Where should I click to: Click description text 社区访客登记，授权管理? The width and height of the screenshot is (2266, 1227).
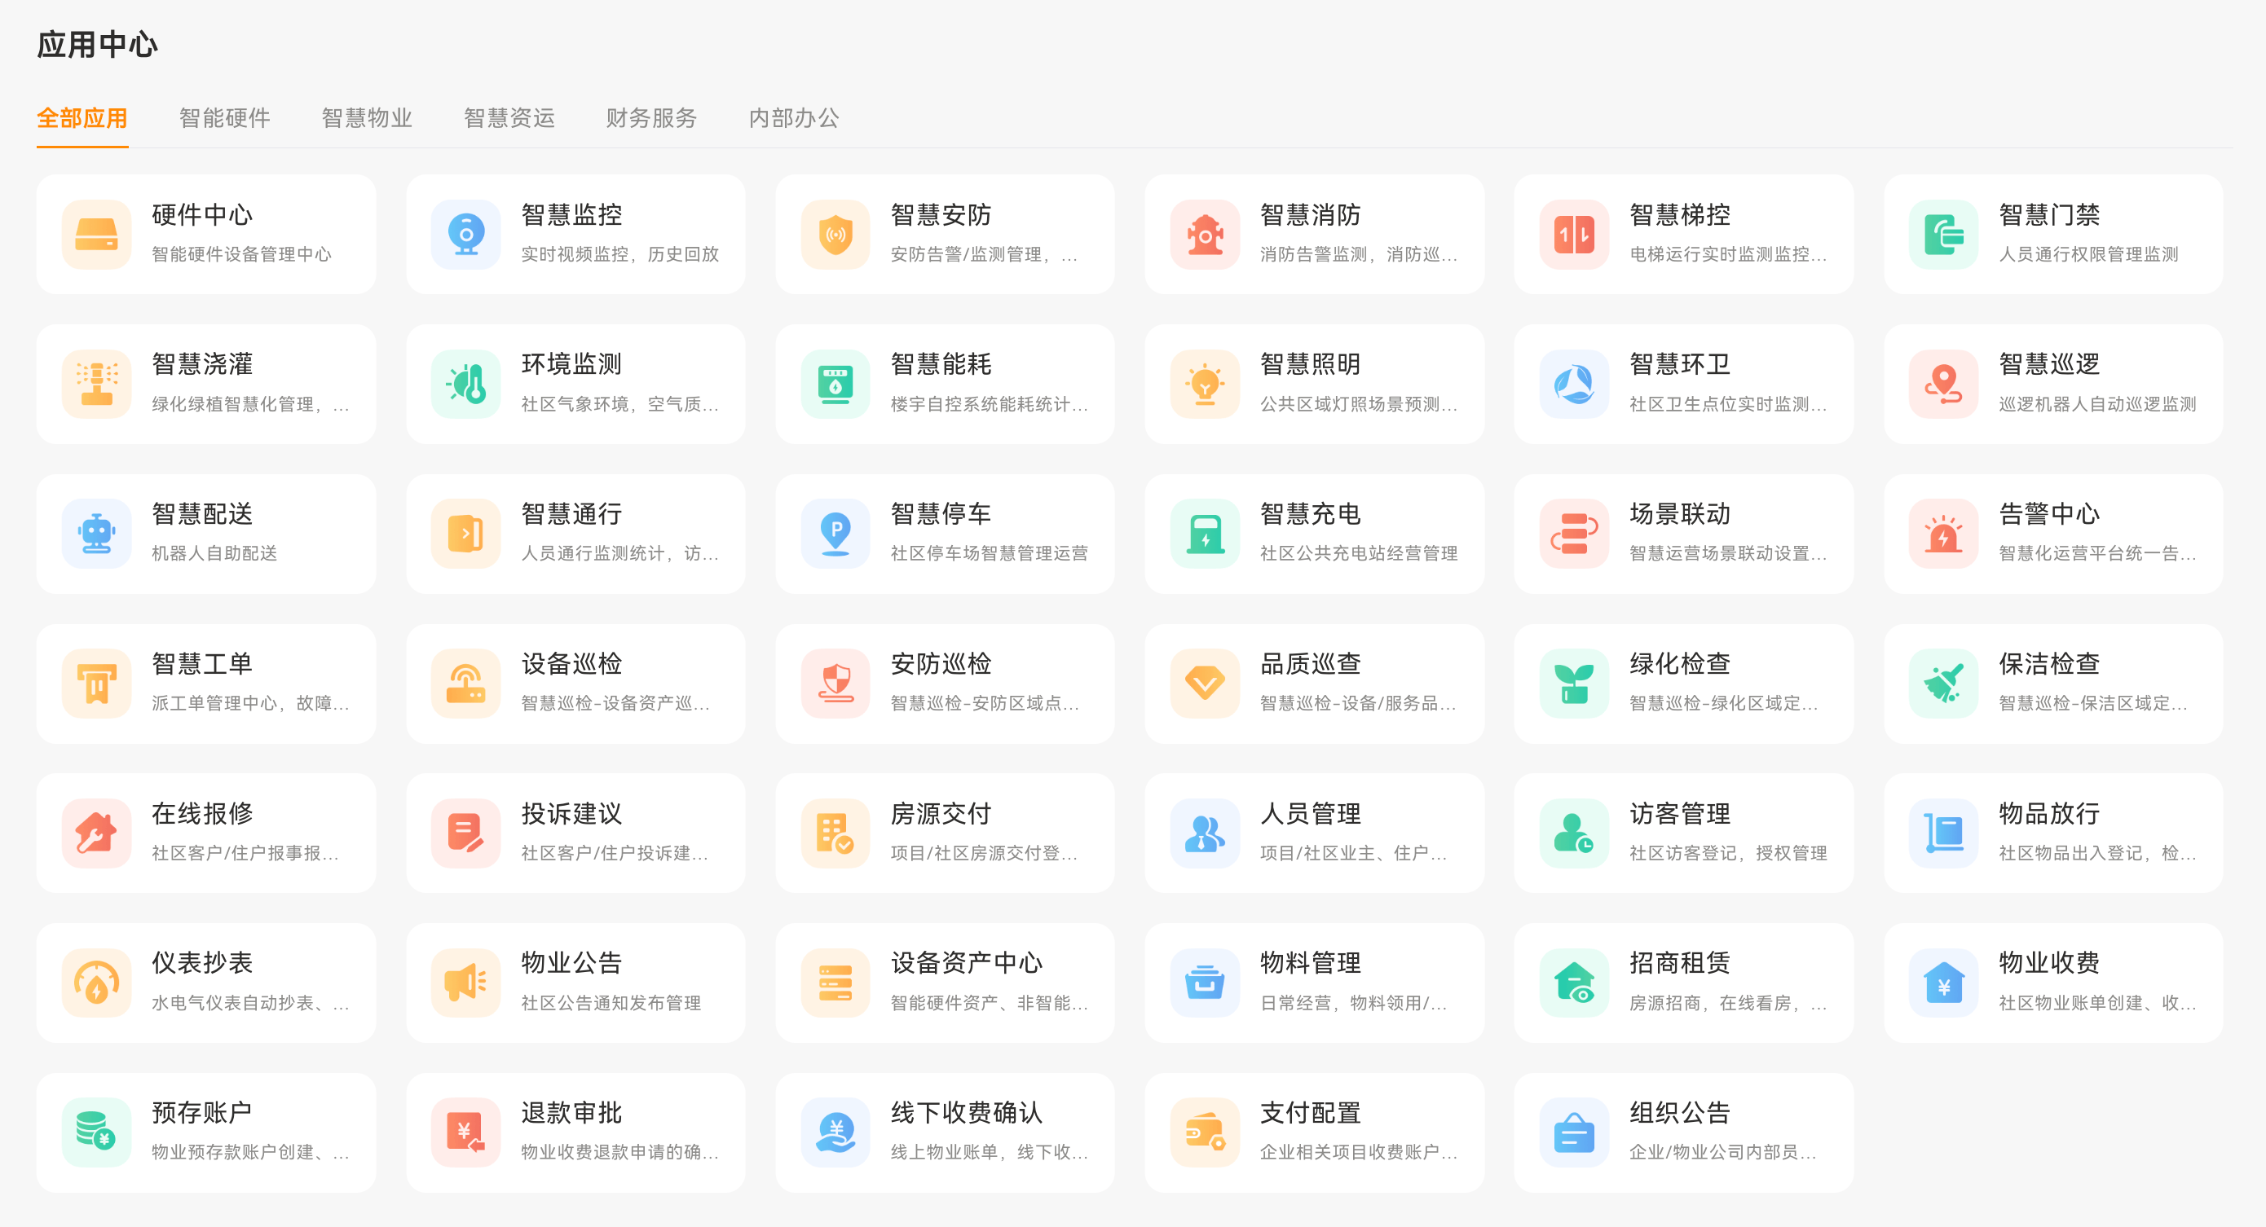tap(1728, 853)
